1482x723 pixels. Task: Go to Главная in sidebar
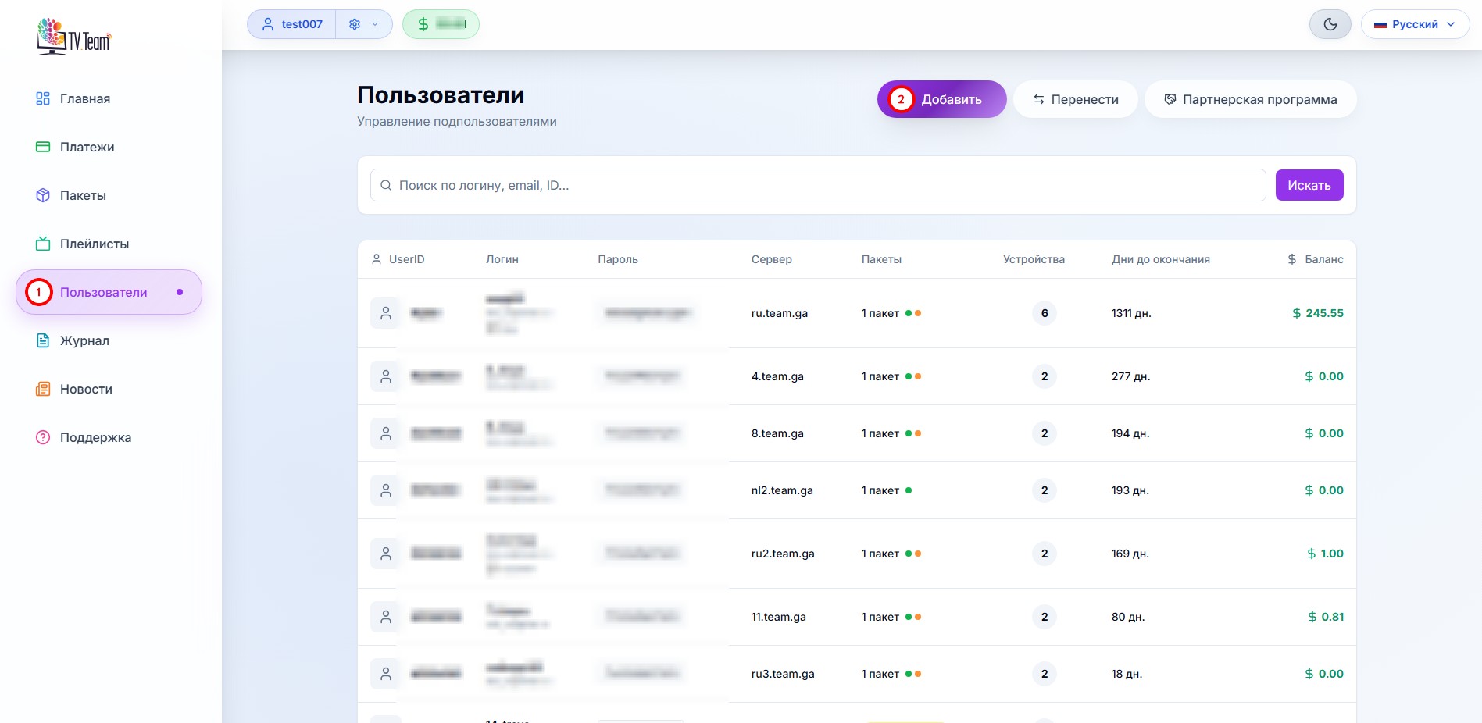click(84, 98)
